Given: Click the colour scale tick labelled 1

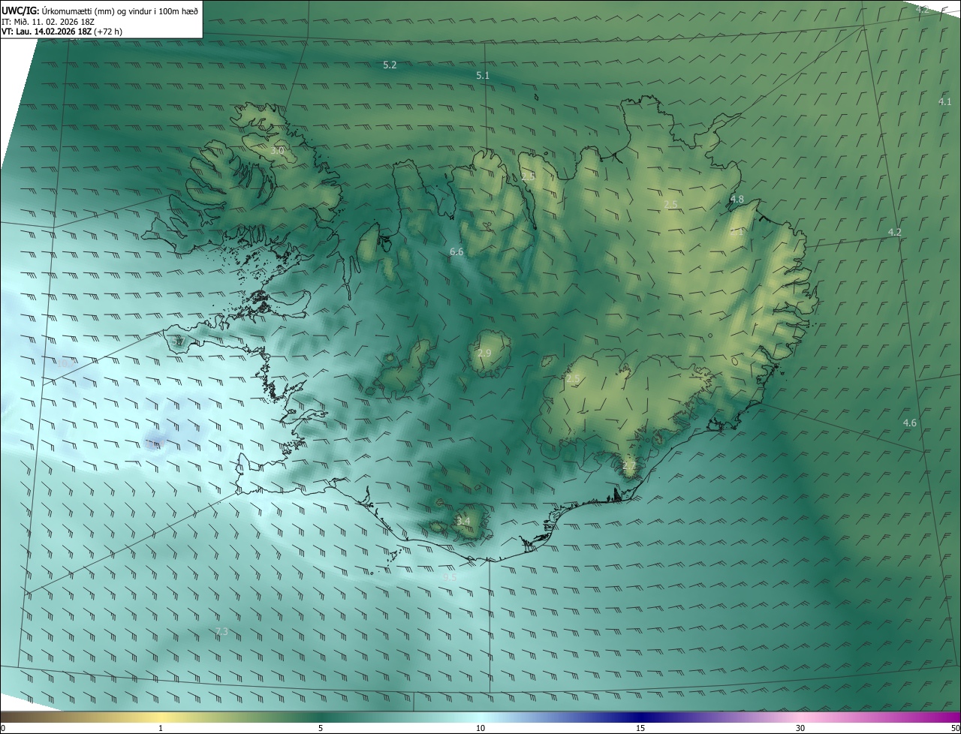Looking at the screenshot, I should pyautogui.click(x=161, y=728).
